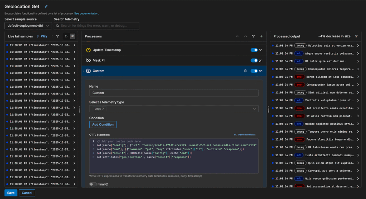Enable the Final toggle switch
The image size is (366, 199).
tap(93, 184)
